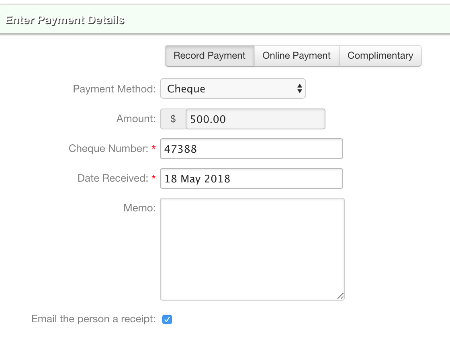Click the Cheque Number label

108,148
